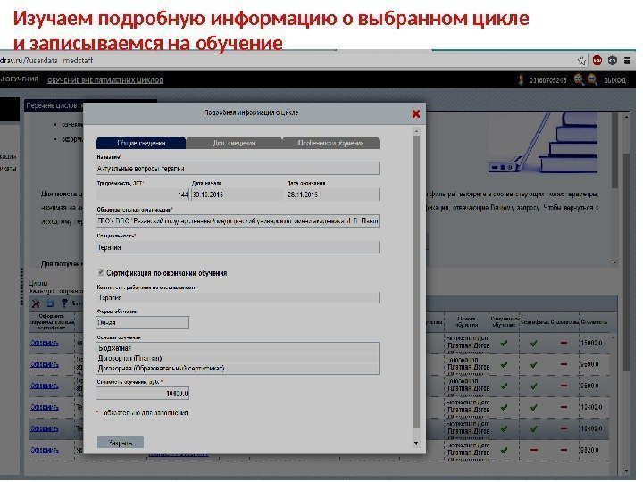This screenshot has width=643, height=482.
Task: Click the 'Стоимость' column header
Action: click(x=594, y=322)
